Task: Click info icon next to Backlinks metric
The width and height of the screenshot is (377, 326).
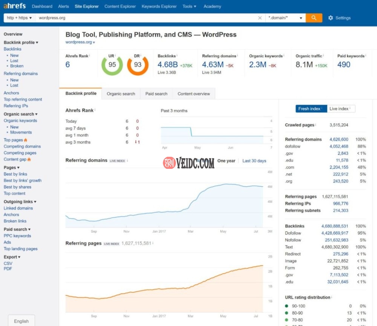Action: [x=177, y=56]
